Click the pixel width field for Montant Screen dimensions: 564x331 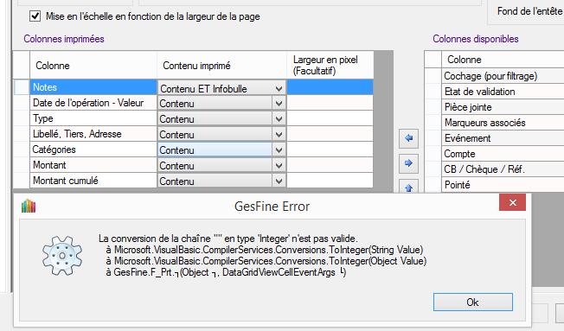pos(330,165)
